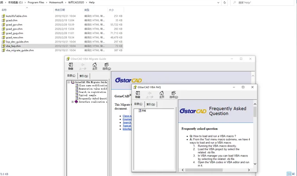Open Contents tab in VBA FAQ window
Viewport: 297px width, 176px height.
coord(138,104)
